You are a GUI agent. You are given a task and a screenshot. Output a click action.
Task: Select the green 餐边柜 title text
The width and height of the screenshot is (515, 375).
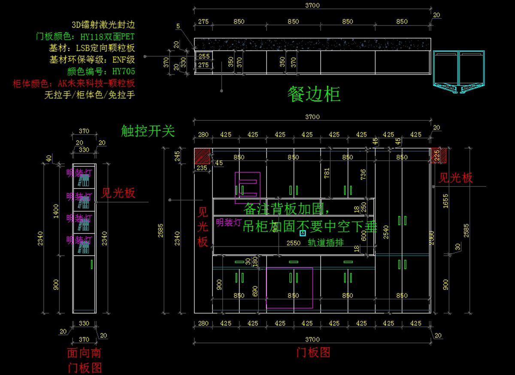tap(314, 93)
